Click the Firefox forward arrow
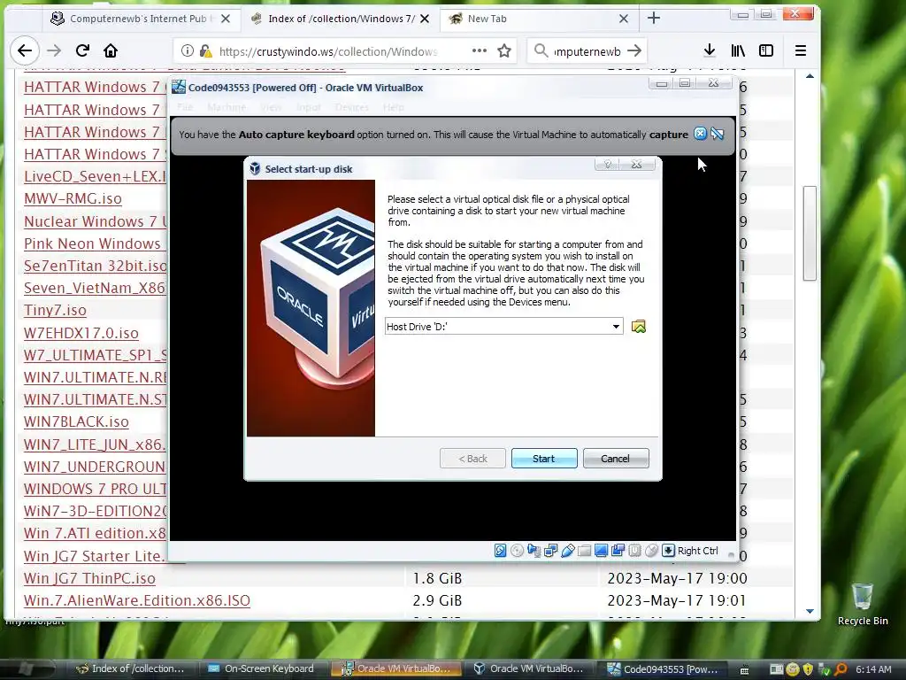Screen dimensions: 906x680 [54, 50]
